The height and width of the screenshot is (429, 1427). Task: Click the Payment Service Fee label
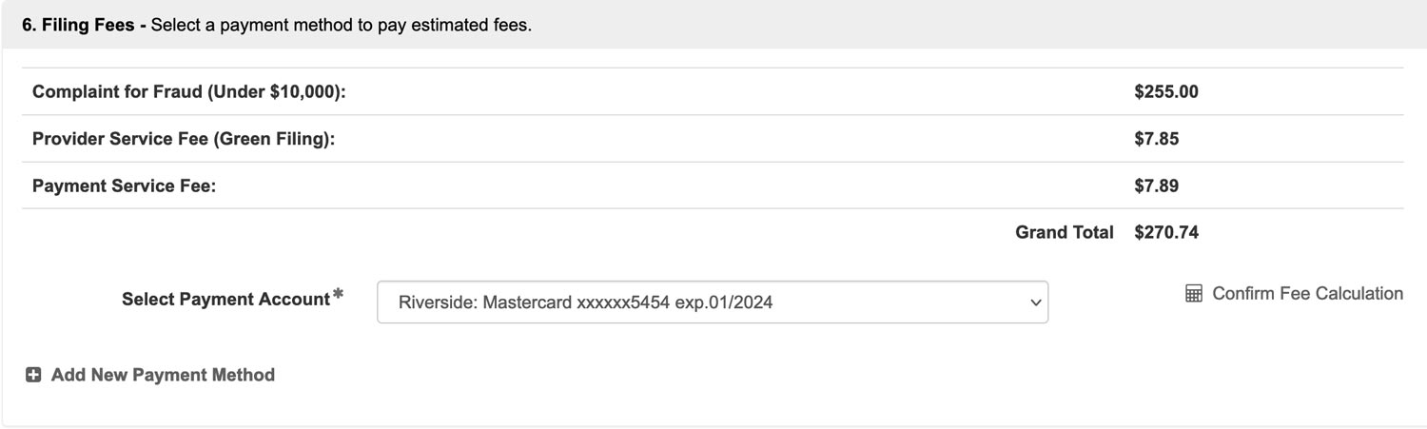point(125,186)
